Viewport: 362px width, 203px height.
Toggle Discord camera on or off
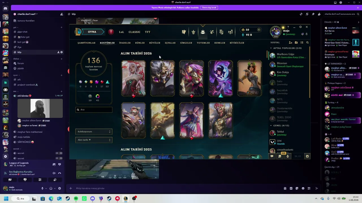[10, 180]
